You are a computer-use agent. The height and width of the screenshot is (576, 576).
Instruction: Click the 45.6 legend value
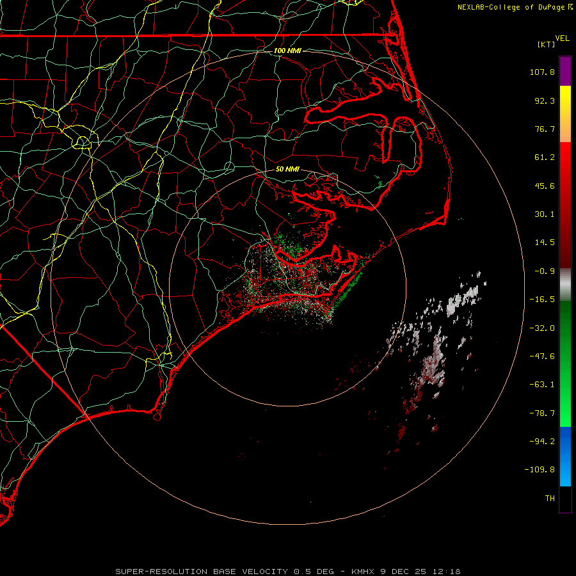[x=545, y=186]
